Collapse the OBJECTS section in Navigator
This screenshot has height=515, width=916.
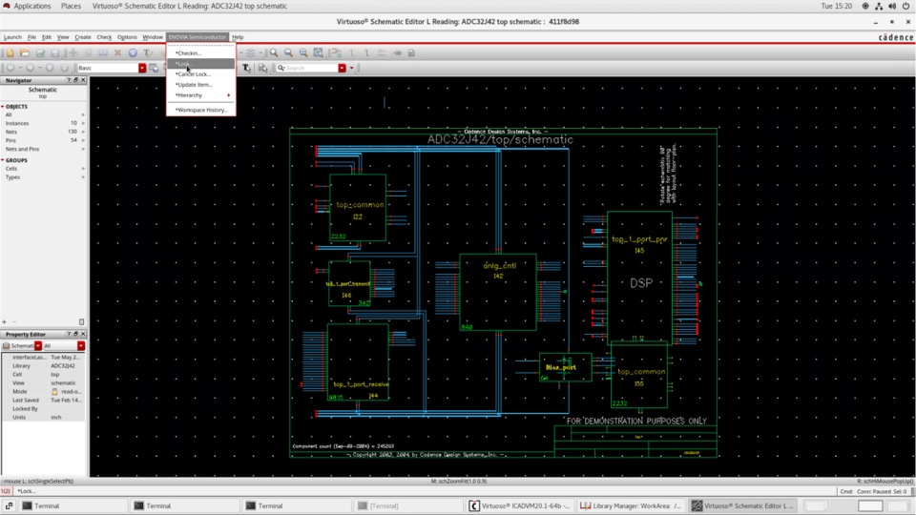point(3,107)
